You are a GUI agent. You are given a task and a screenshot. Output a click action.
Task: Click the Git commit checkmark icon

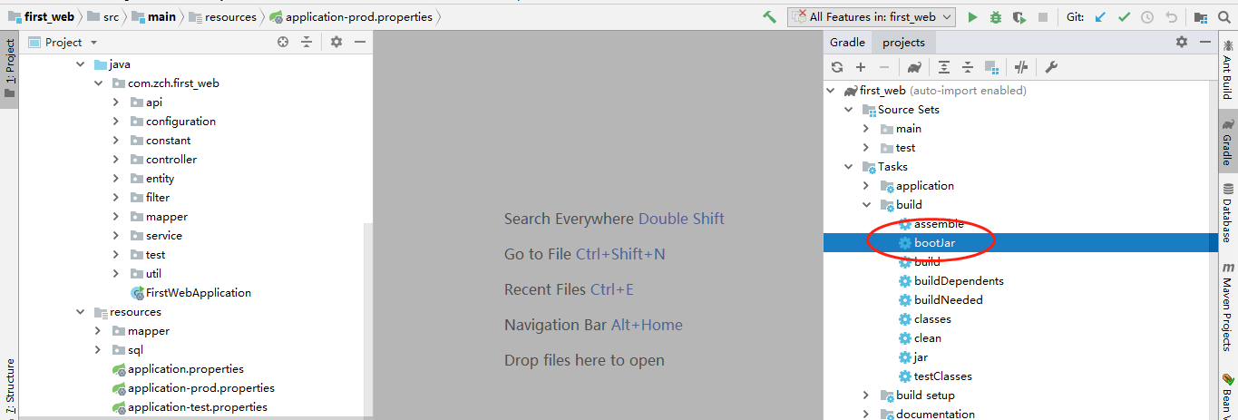coord(1125,17)
